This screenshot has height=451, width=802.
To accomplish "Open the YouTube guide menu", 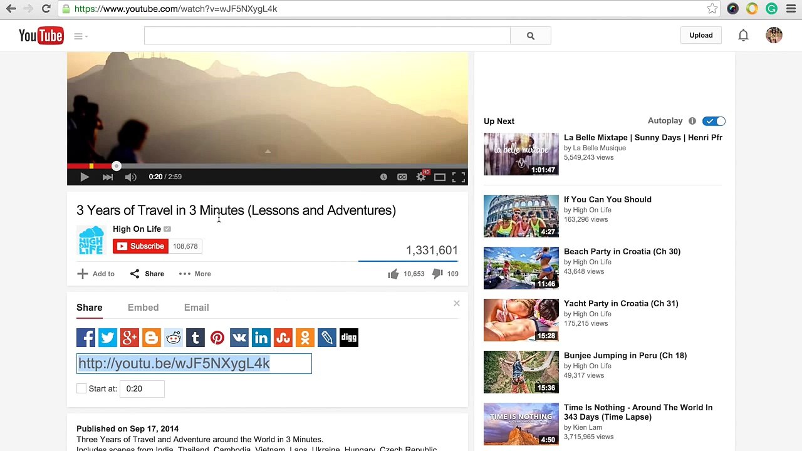I will coord(80,36).
